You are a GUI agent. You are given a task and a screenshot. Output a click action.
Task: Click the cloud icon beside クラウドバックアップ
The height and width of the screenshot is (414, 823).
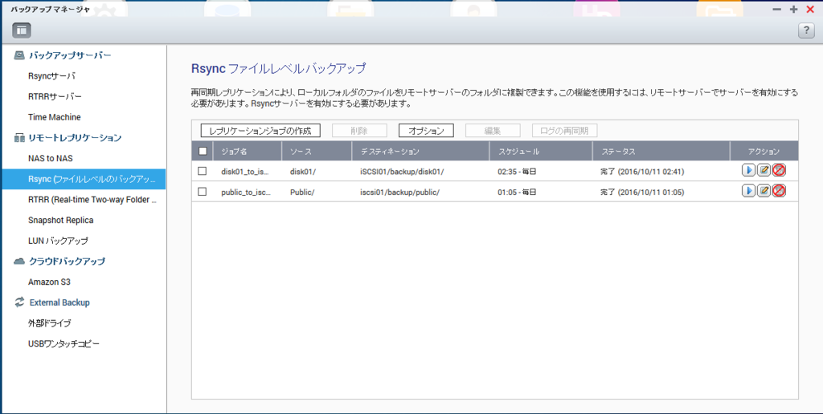coord(19,261)
